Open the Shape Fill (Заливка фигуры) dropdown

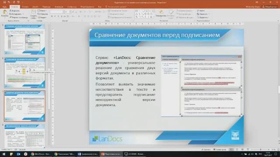click(185, 10)
